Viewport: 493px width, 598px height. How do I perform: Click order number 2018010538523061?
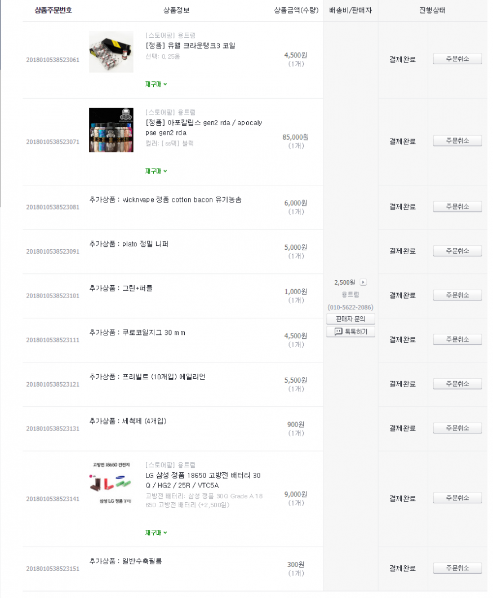(x=52, y=60)
